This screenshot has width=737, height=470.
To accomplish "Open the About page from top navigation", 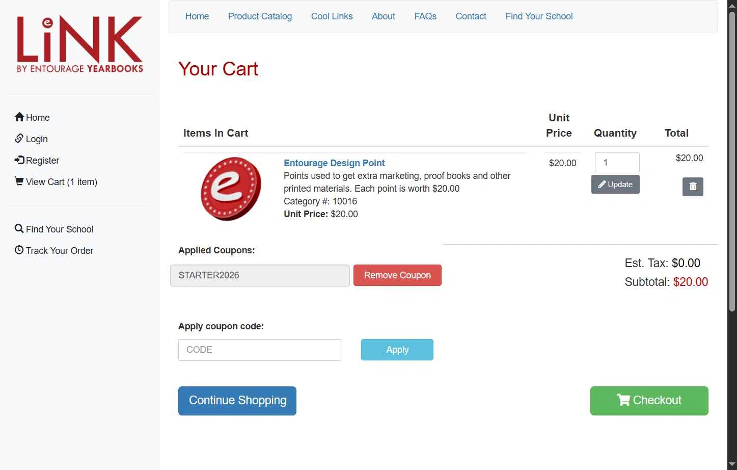I will 384,16.
